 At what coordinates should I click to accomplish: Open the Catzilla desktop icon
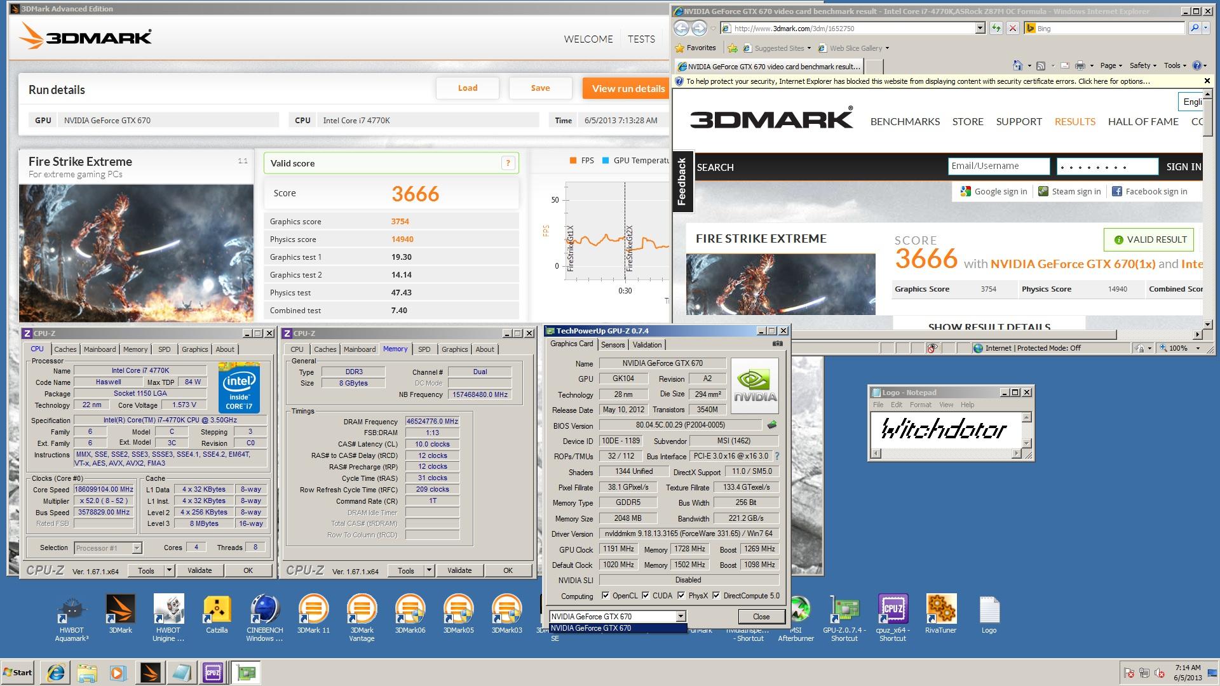coord(217,614)
